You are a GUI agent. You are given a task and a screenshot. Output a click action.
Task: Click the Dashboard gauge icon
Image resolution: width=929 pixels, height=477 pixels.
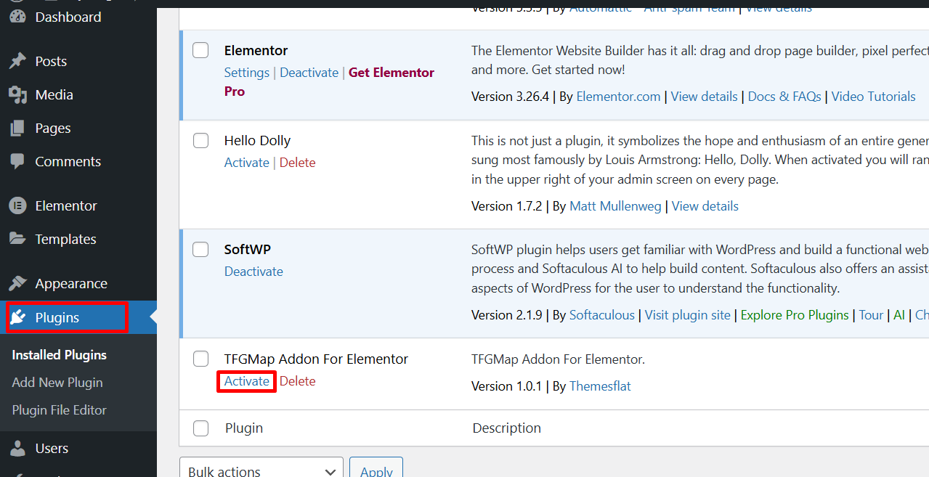(17, 17)
